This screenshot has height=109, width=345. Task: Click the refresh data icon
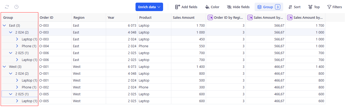click(x=7, y=7)
